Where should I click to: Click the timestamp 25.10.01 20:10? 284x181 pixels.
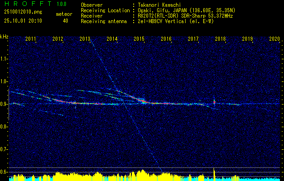(23, 21)
